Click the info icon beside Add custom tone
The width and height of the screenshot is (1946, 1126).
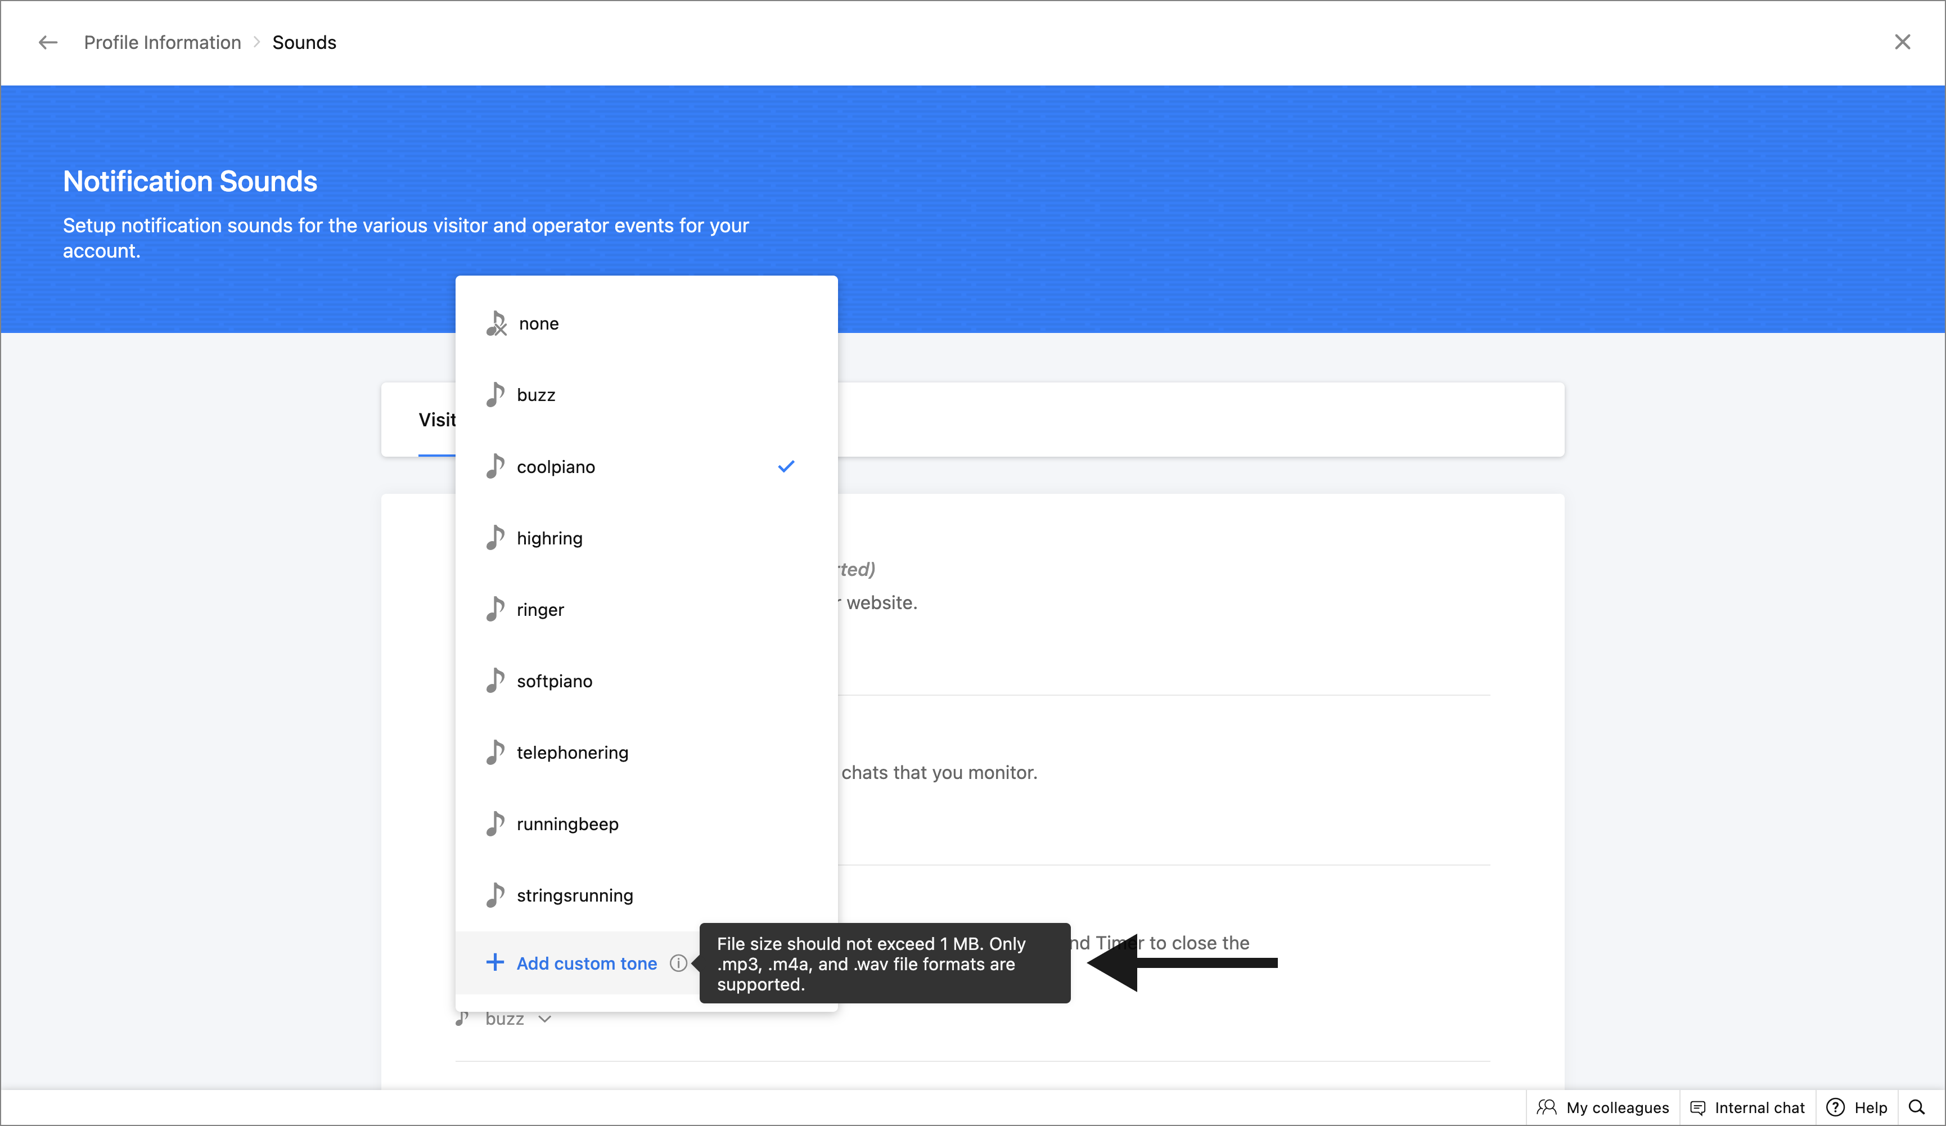(x=678, y=963)
